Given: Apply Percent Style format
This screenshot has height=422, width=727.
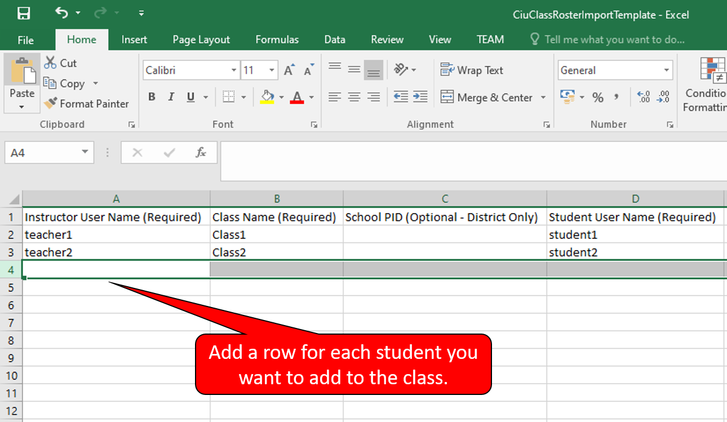Looking at the screenshot, I should point(598,97).
